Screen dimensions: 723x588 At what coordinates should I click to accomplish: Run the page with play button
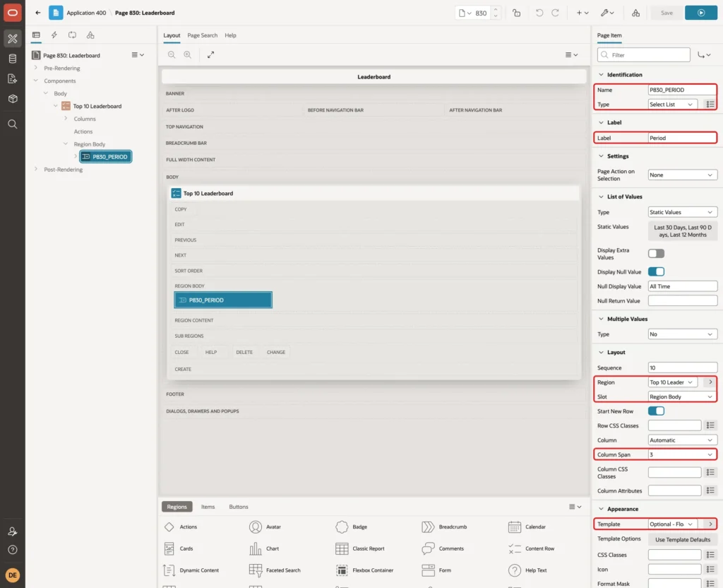[701, 13]
